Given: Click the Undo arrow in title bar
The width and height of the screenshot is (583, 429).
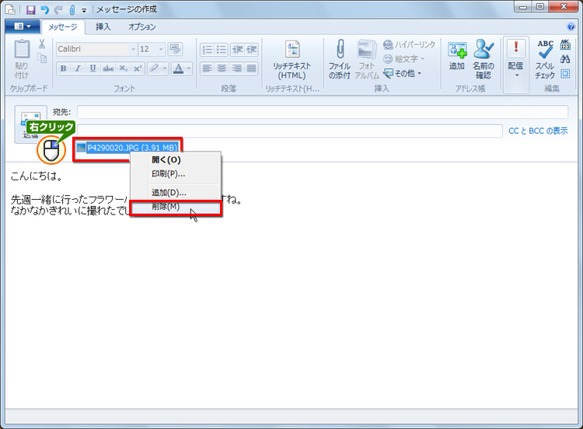Looking at the screenshot, I should tap(44, 9).
